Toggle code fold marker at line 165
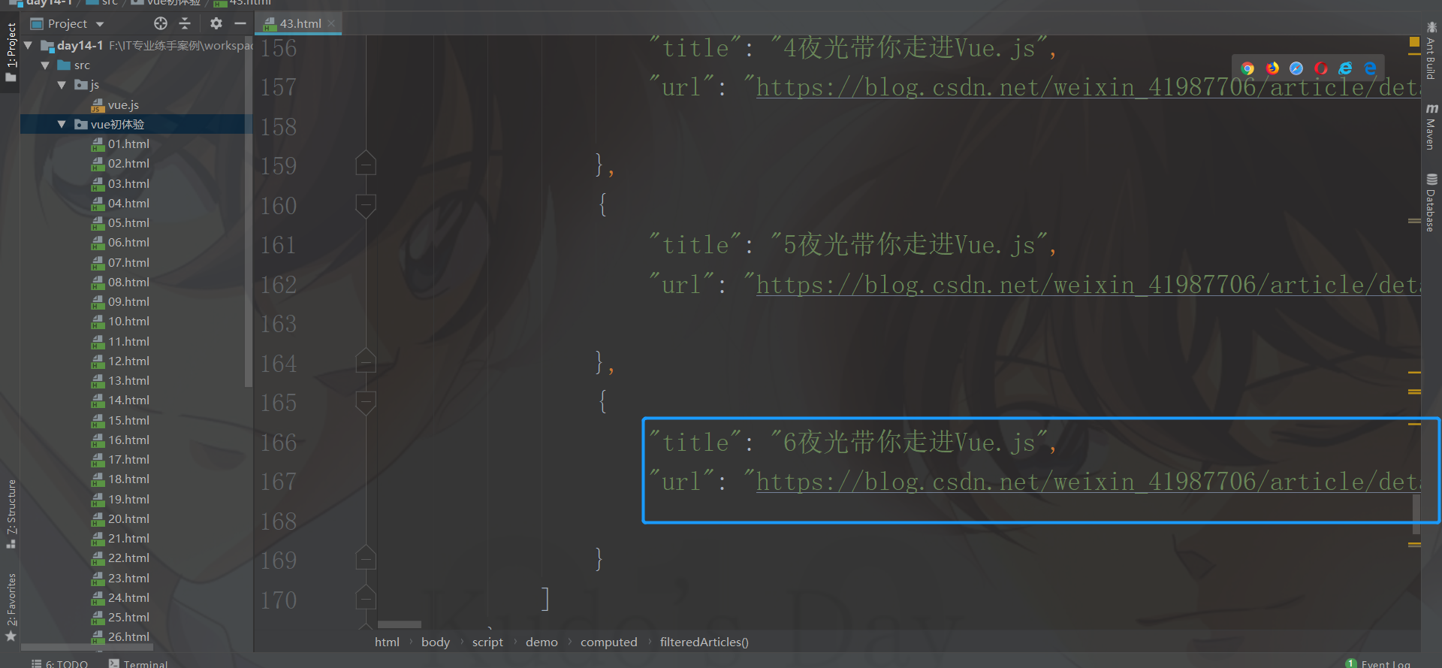Viewport: 1442px width, 668px height. point(366,402)
